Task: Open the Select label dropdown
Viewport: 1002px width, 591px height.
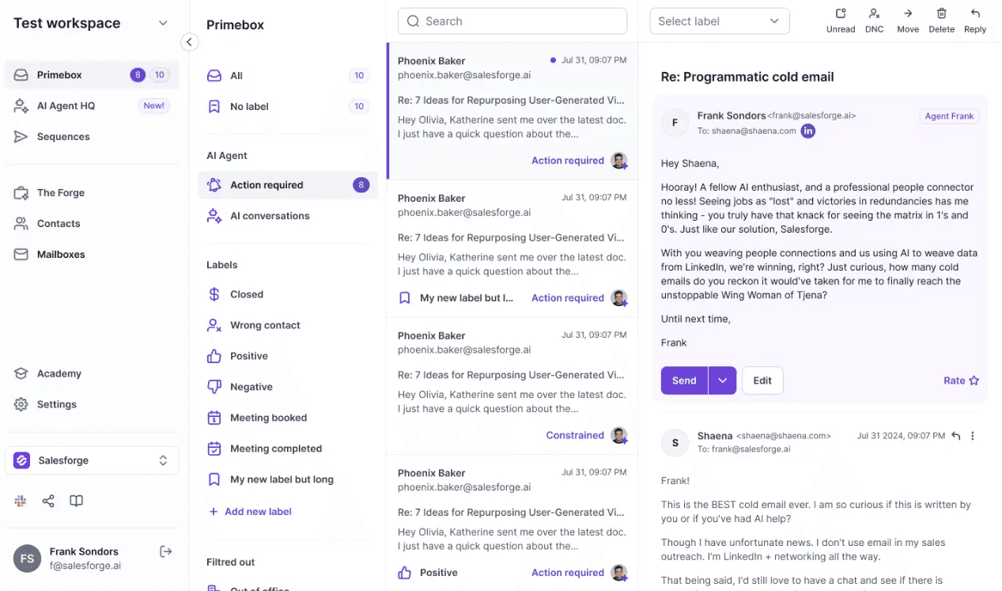Action: point(719,21)
